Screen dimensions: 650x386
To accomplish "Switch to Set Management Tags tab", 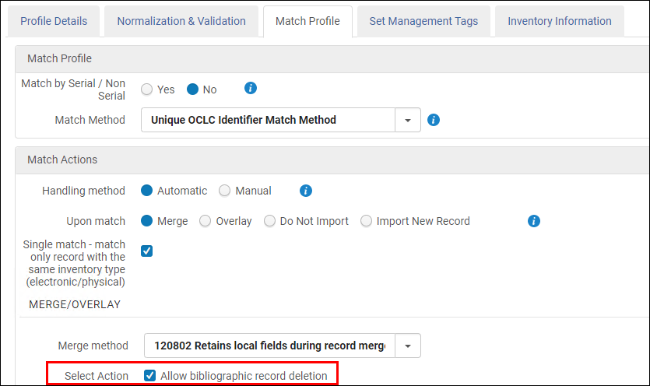I will [x=423, y=21].
